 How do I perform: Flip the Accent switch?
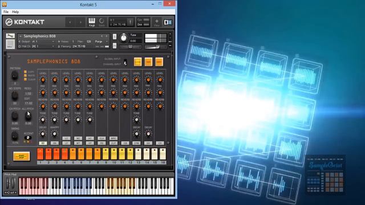[x=28, y=138]
